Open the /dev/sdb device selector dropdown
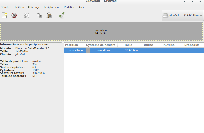This screenshot has height=133, width=204. click(183, 15)
